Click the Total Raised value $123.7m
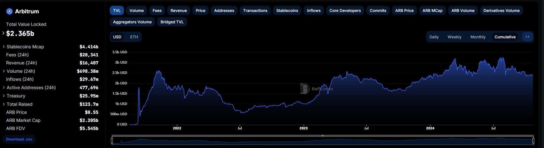Viewport: 544px width, 148px height. [89, 104]
